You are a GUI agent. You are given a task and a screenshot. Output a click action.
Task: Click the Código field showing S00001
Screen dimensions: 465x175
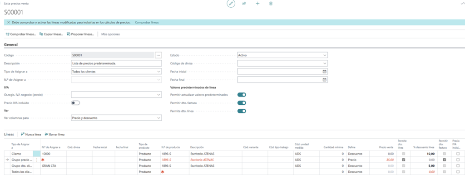(113, 55)
